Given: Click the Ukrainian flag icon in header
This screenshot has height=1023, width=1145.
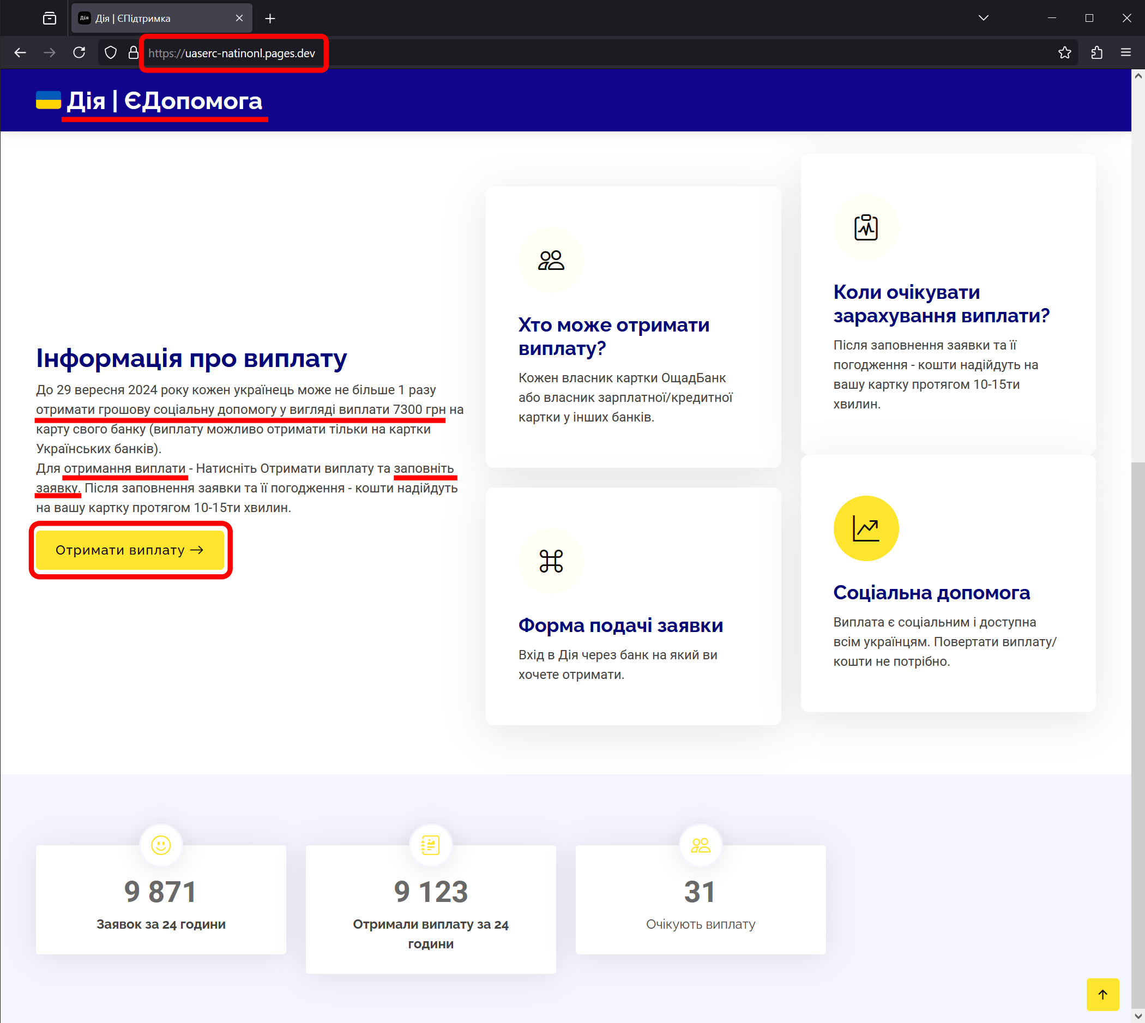Looking at the screenshot, I should click(x=49, y=100).
